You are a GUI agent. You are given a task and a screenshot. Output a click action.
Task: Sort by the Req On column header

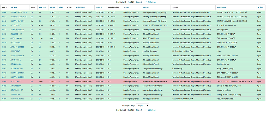click(x=99, y=8)
